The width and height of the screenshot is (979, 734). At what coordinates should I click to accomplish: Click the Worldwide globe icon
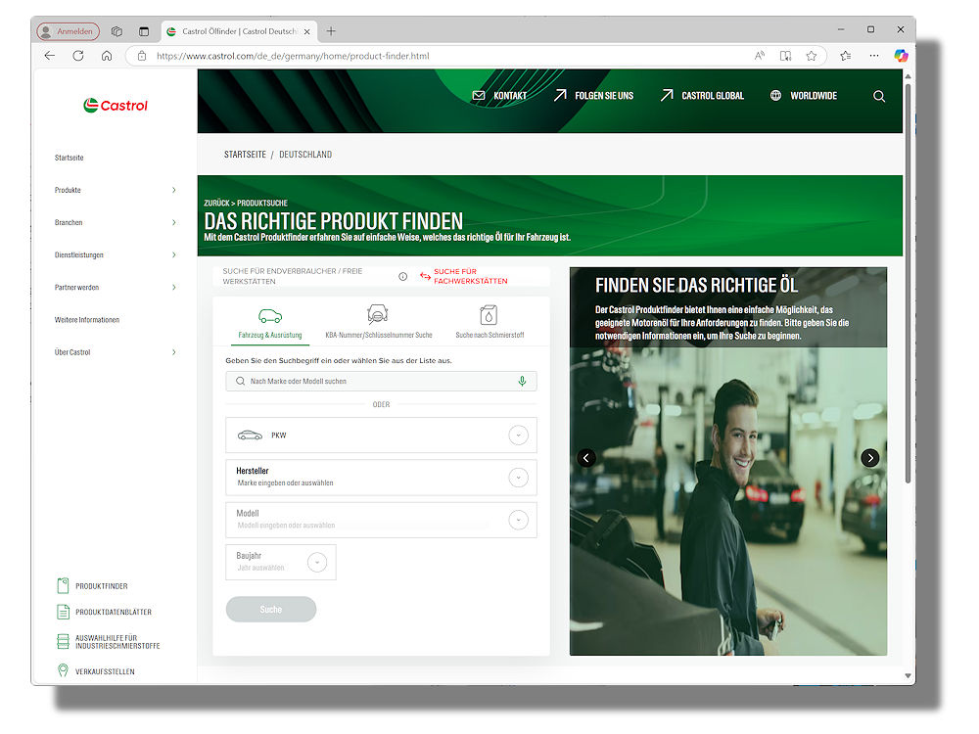(775, 96)
